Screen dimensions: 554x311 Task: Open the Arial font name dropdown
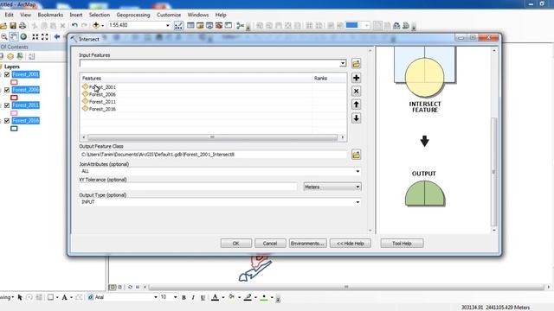click(156, 297)
